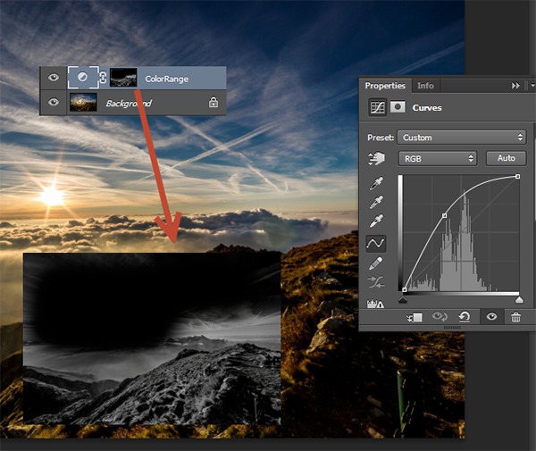Hide the Background layer
Image resolution: width=536 pixels, height=451 pixels.
pos(54,103)
